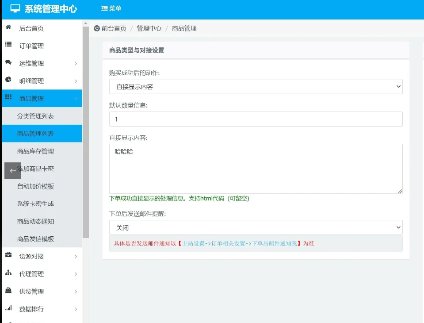Open the 下单后发送邮件提醒 dropdown
424x323 pixels.
coord(256,227)
